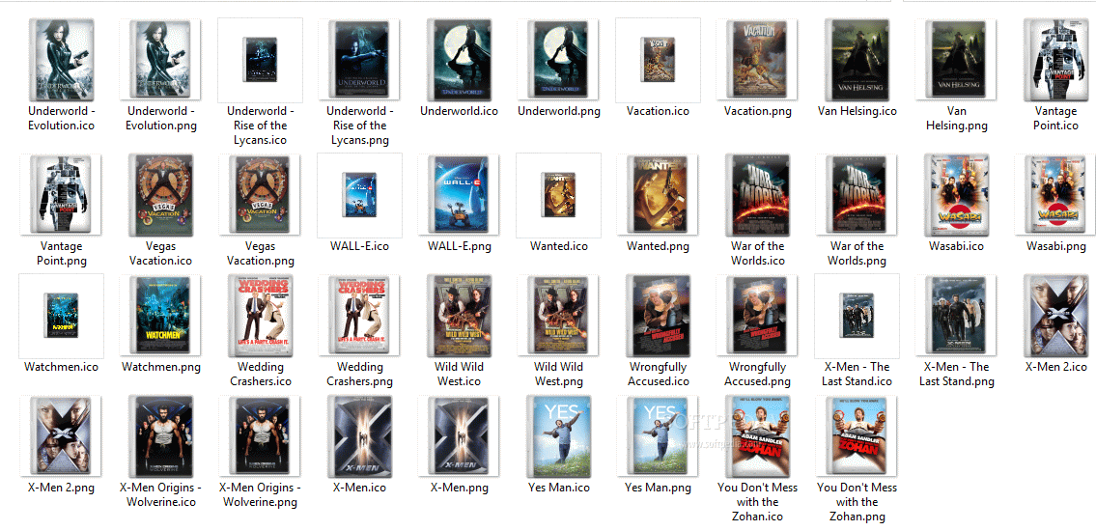
Task: Select the Vegas Vacation.ico poster icon
Action: click(160, 194)
